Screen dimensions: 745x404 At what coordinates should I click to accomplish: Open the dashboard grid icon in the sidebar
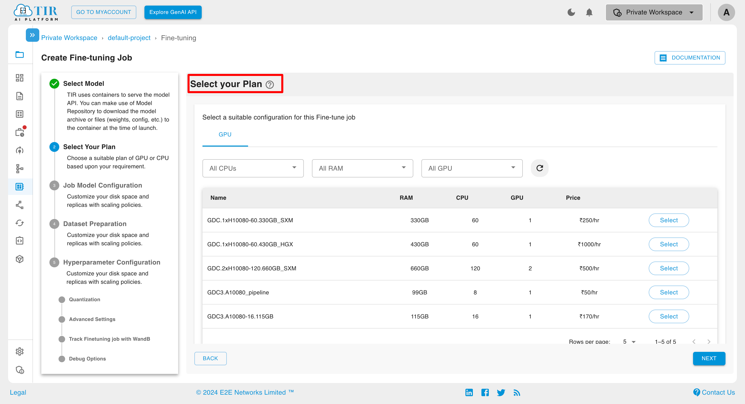pyautogui.click(x=20, y=77)
